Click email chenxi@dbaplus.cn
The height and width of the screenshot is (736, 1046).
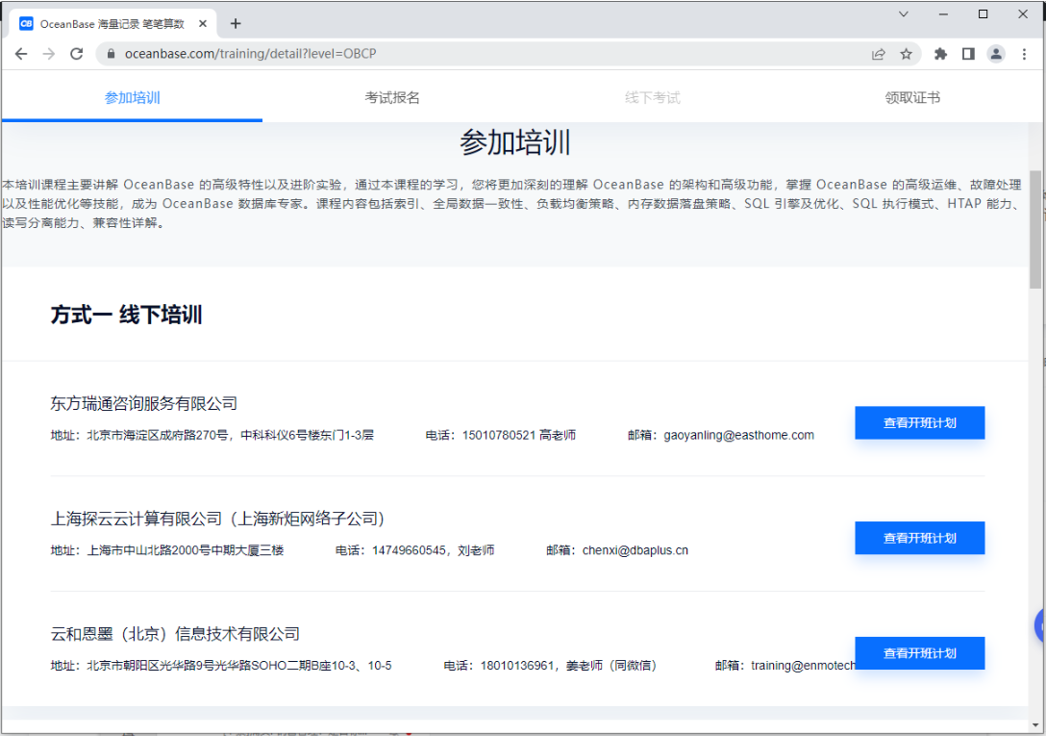click(x=635, y=550)
